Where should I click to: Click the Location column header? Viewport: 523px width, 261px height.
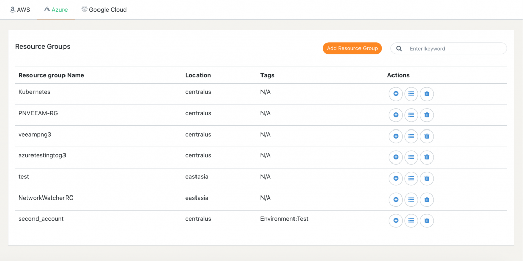(198, 75)
